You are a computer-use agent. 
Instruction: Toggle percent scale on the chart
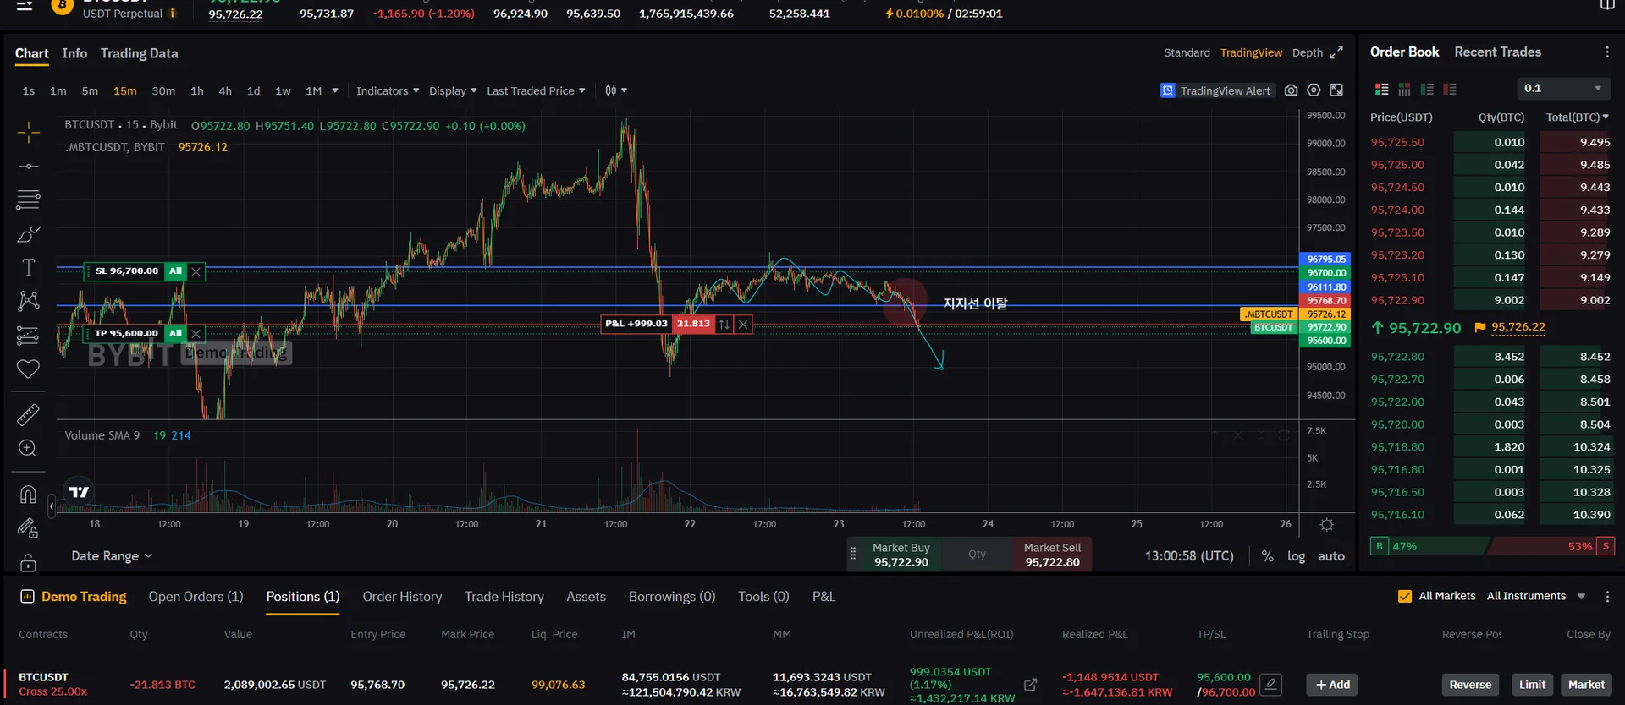click(x=1267, y=556)
